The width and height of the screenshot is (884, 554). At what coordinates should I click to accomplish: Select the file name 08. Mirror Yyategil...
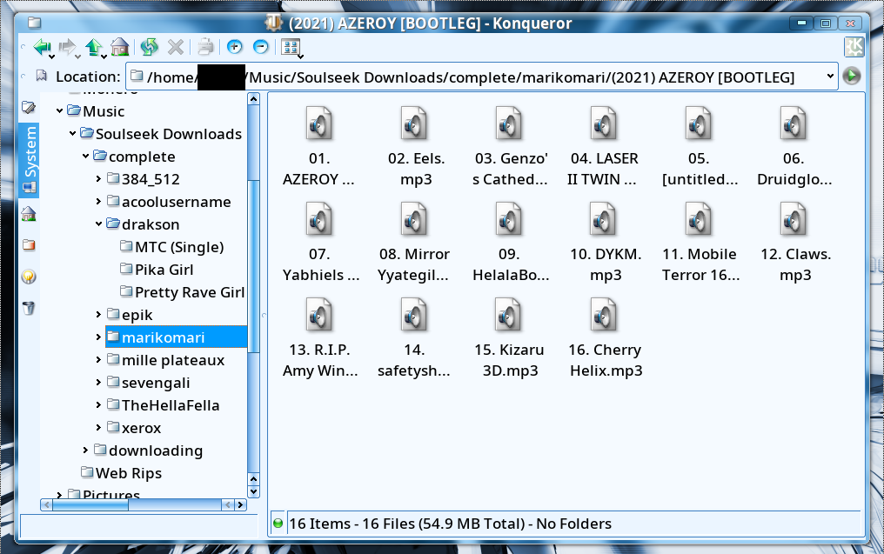pos(414,264)
